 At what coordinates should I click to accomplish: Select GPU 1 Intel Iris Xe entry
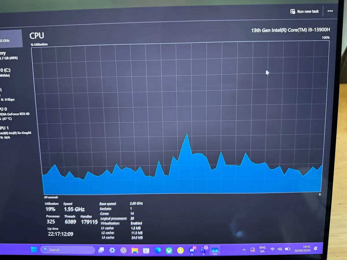[15, 132]
